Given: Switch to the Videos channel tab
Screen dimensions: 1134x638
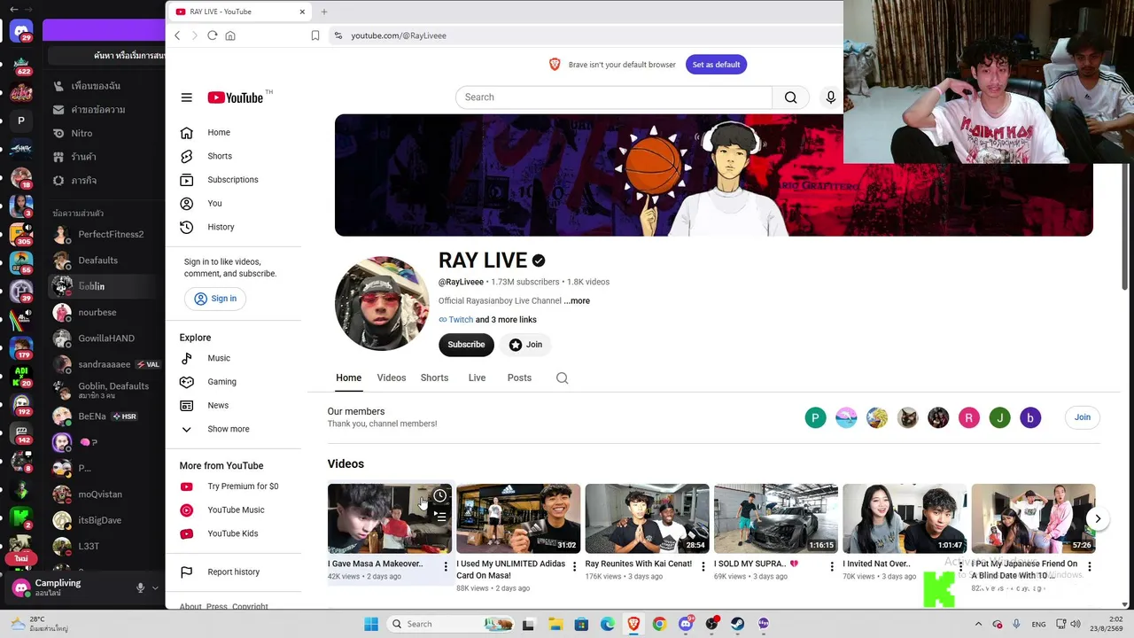Looking at the screenshot, I should tap(392, 378).
